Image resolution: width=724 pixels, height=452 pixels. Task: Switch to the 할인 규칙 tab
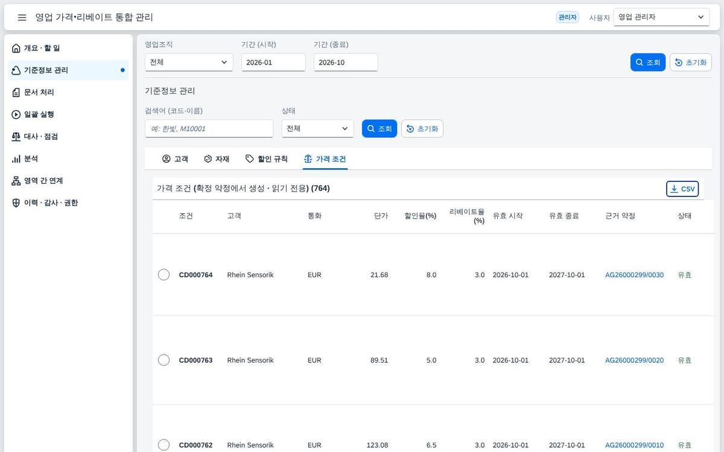pyautogui.click(x=266, y=159)
